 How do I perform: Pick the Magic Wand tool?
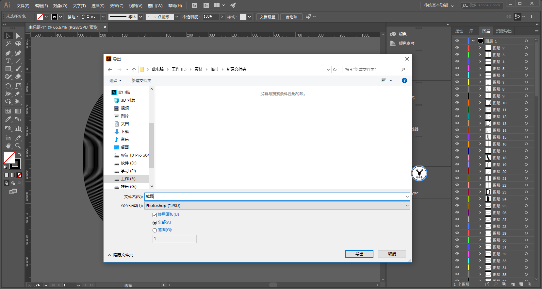click(8, 44)
